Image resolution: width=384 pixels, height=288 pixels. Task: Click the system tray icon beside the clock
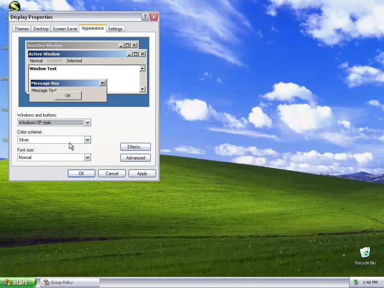coord(356,282)
